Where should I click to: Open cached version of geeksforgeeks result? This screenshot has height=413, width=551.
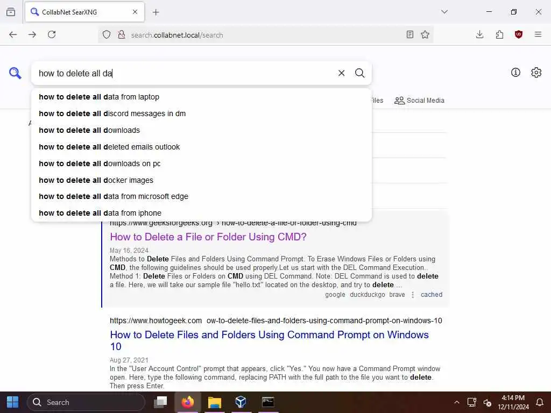pyautogui.click(x=432, y=295)
